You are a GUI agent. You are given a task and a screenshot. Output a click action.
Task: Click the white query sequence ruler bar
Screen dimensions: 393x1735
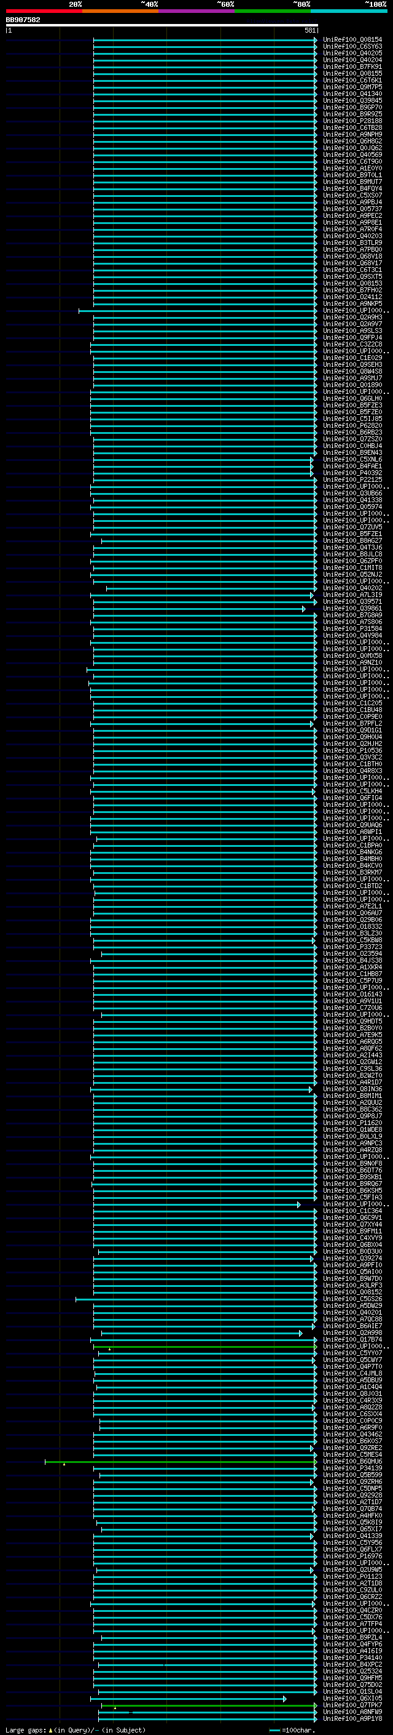coord(161,26)
